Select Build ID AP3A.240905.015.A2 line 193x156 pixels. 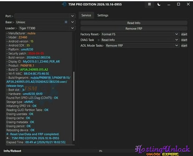click(27, 70)
